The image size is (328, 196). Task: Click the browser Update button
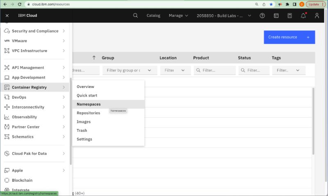pyautogui.click(x=316, y=4)
